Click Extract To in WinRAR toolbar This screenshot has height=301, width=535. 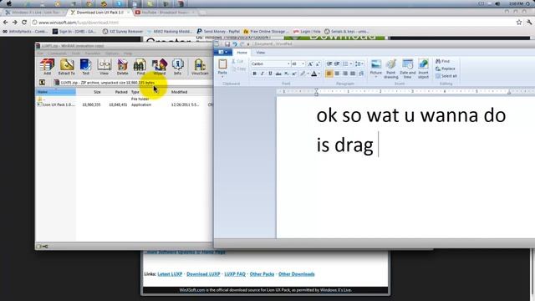point(67,67)
